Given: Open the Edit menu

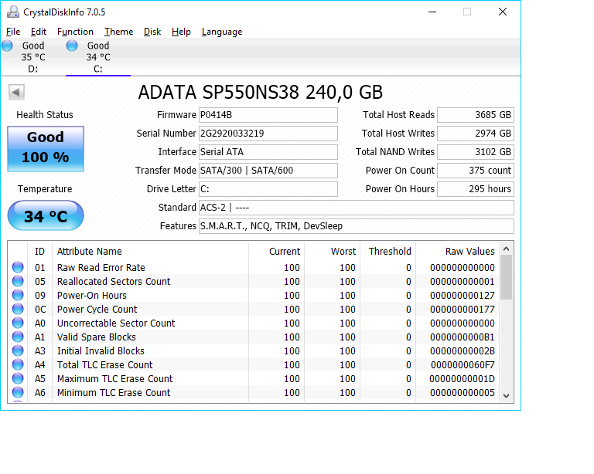Looking at the screenshot, I should [x=39, y=32].
